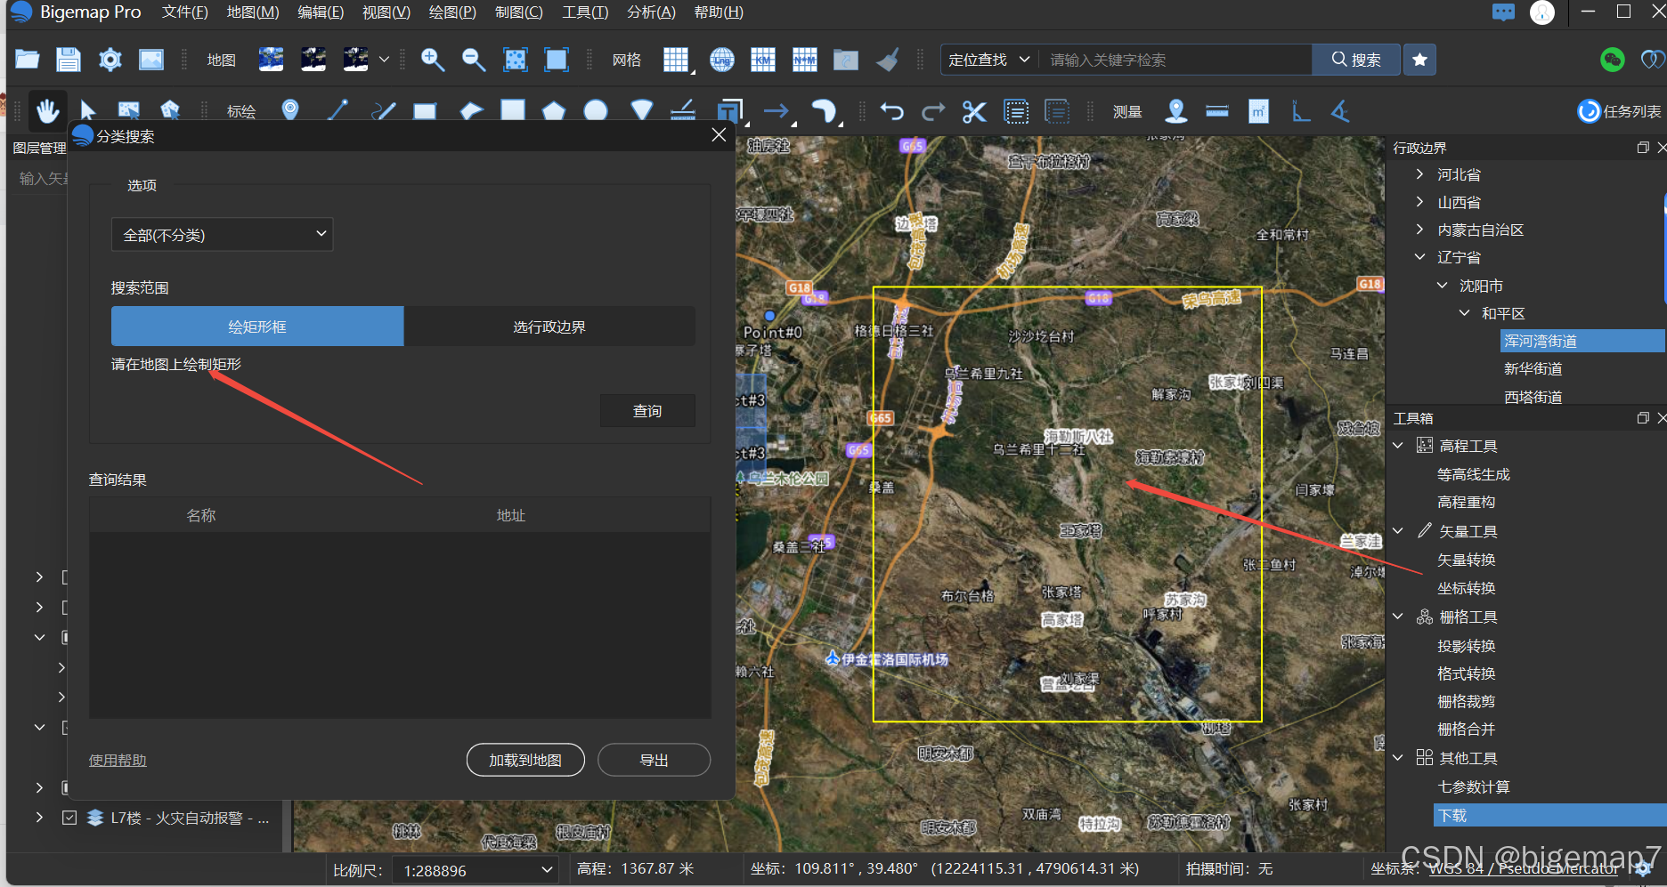
Task: Select 浑河湾街道 in the boundary tree
Action: pyautogui.click(x=1582, y=341)
